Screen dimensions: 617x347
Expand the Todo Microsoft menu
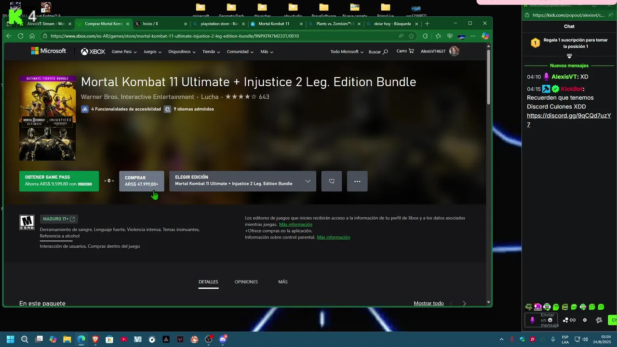pos(347,52)
